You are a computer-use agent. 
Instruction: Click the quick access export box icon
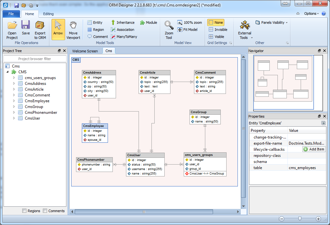[x=24, y=5]
